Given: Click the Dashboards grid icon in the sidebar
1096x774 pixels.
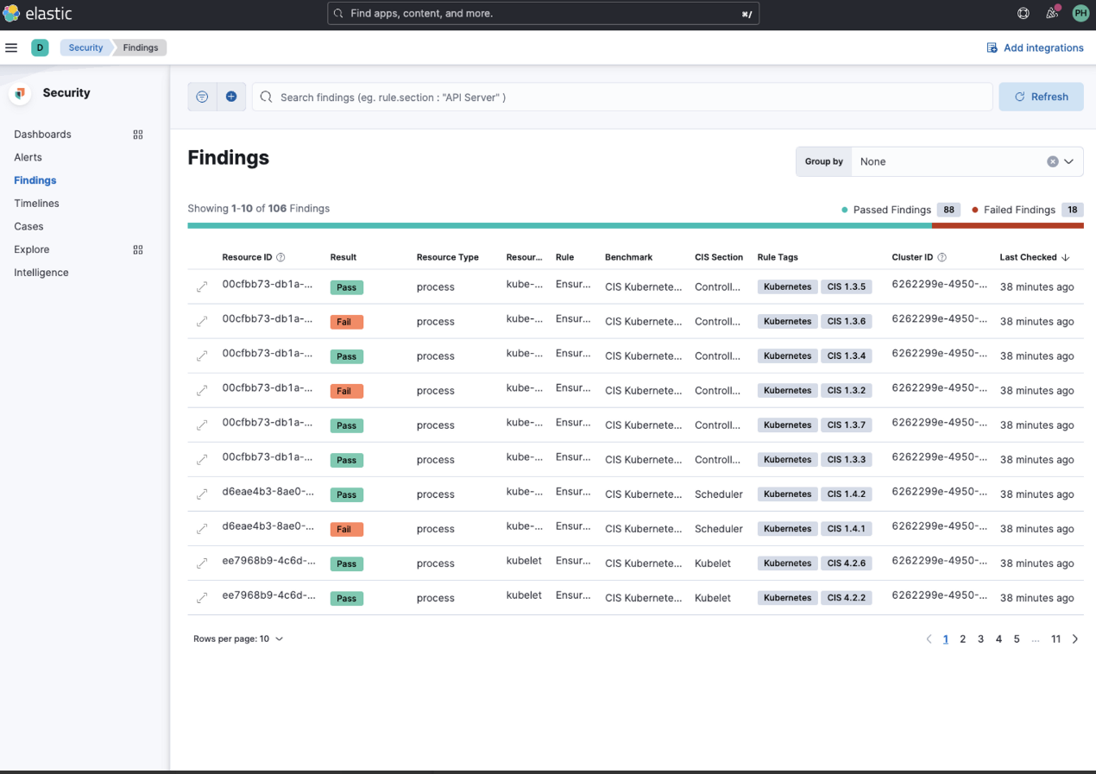Looking at the screenshot, I should 137,135.
